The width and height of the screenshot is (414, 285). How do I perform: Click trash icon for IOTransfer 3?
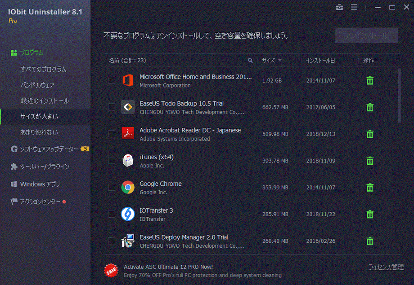370,214
